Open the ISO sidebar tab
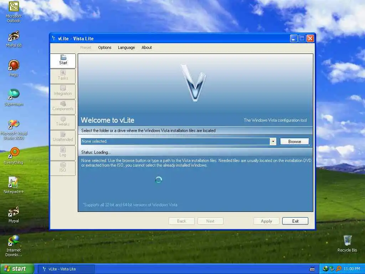 [63, 168]
